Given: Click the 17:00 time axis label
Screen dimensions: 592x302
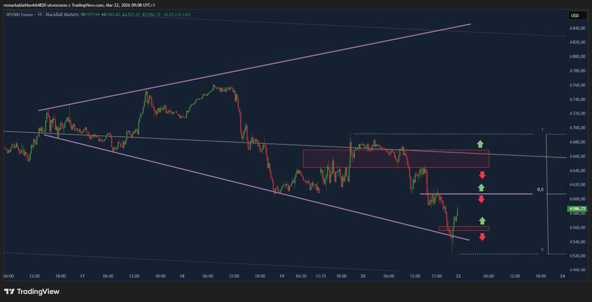Looking at the screenshot, I should click(x=437, y=276).
